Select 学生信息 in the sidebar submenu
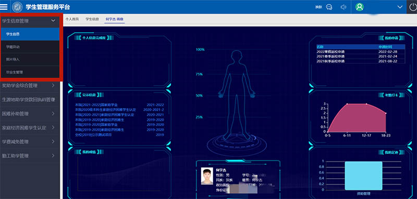This screenshot has height=199, width=417. [30, 34]
